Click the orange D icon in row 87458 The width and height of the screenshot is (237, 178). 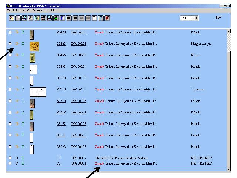17,67
